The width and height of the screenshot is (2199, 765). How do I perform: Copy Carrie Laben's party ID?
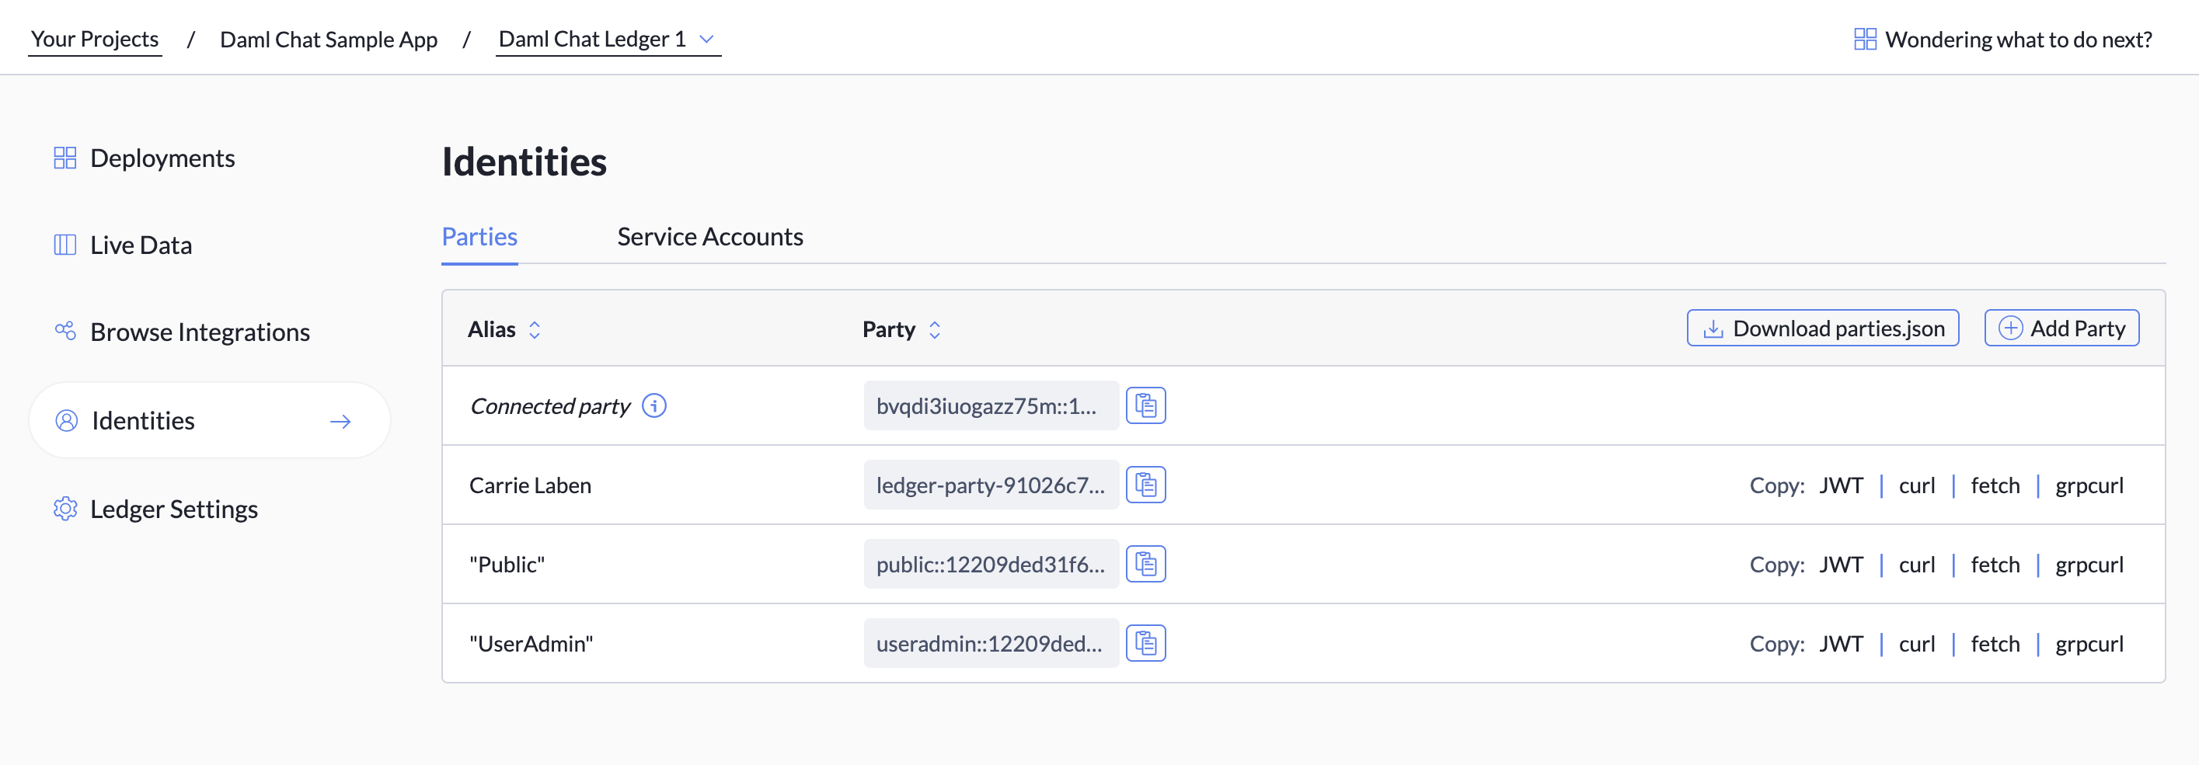tap(1146, 485)
